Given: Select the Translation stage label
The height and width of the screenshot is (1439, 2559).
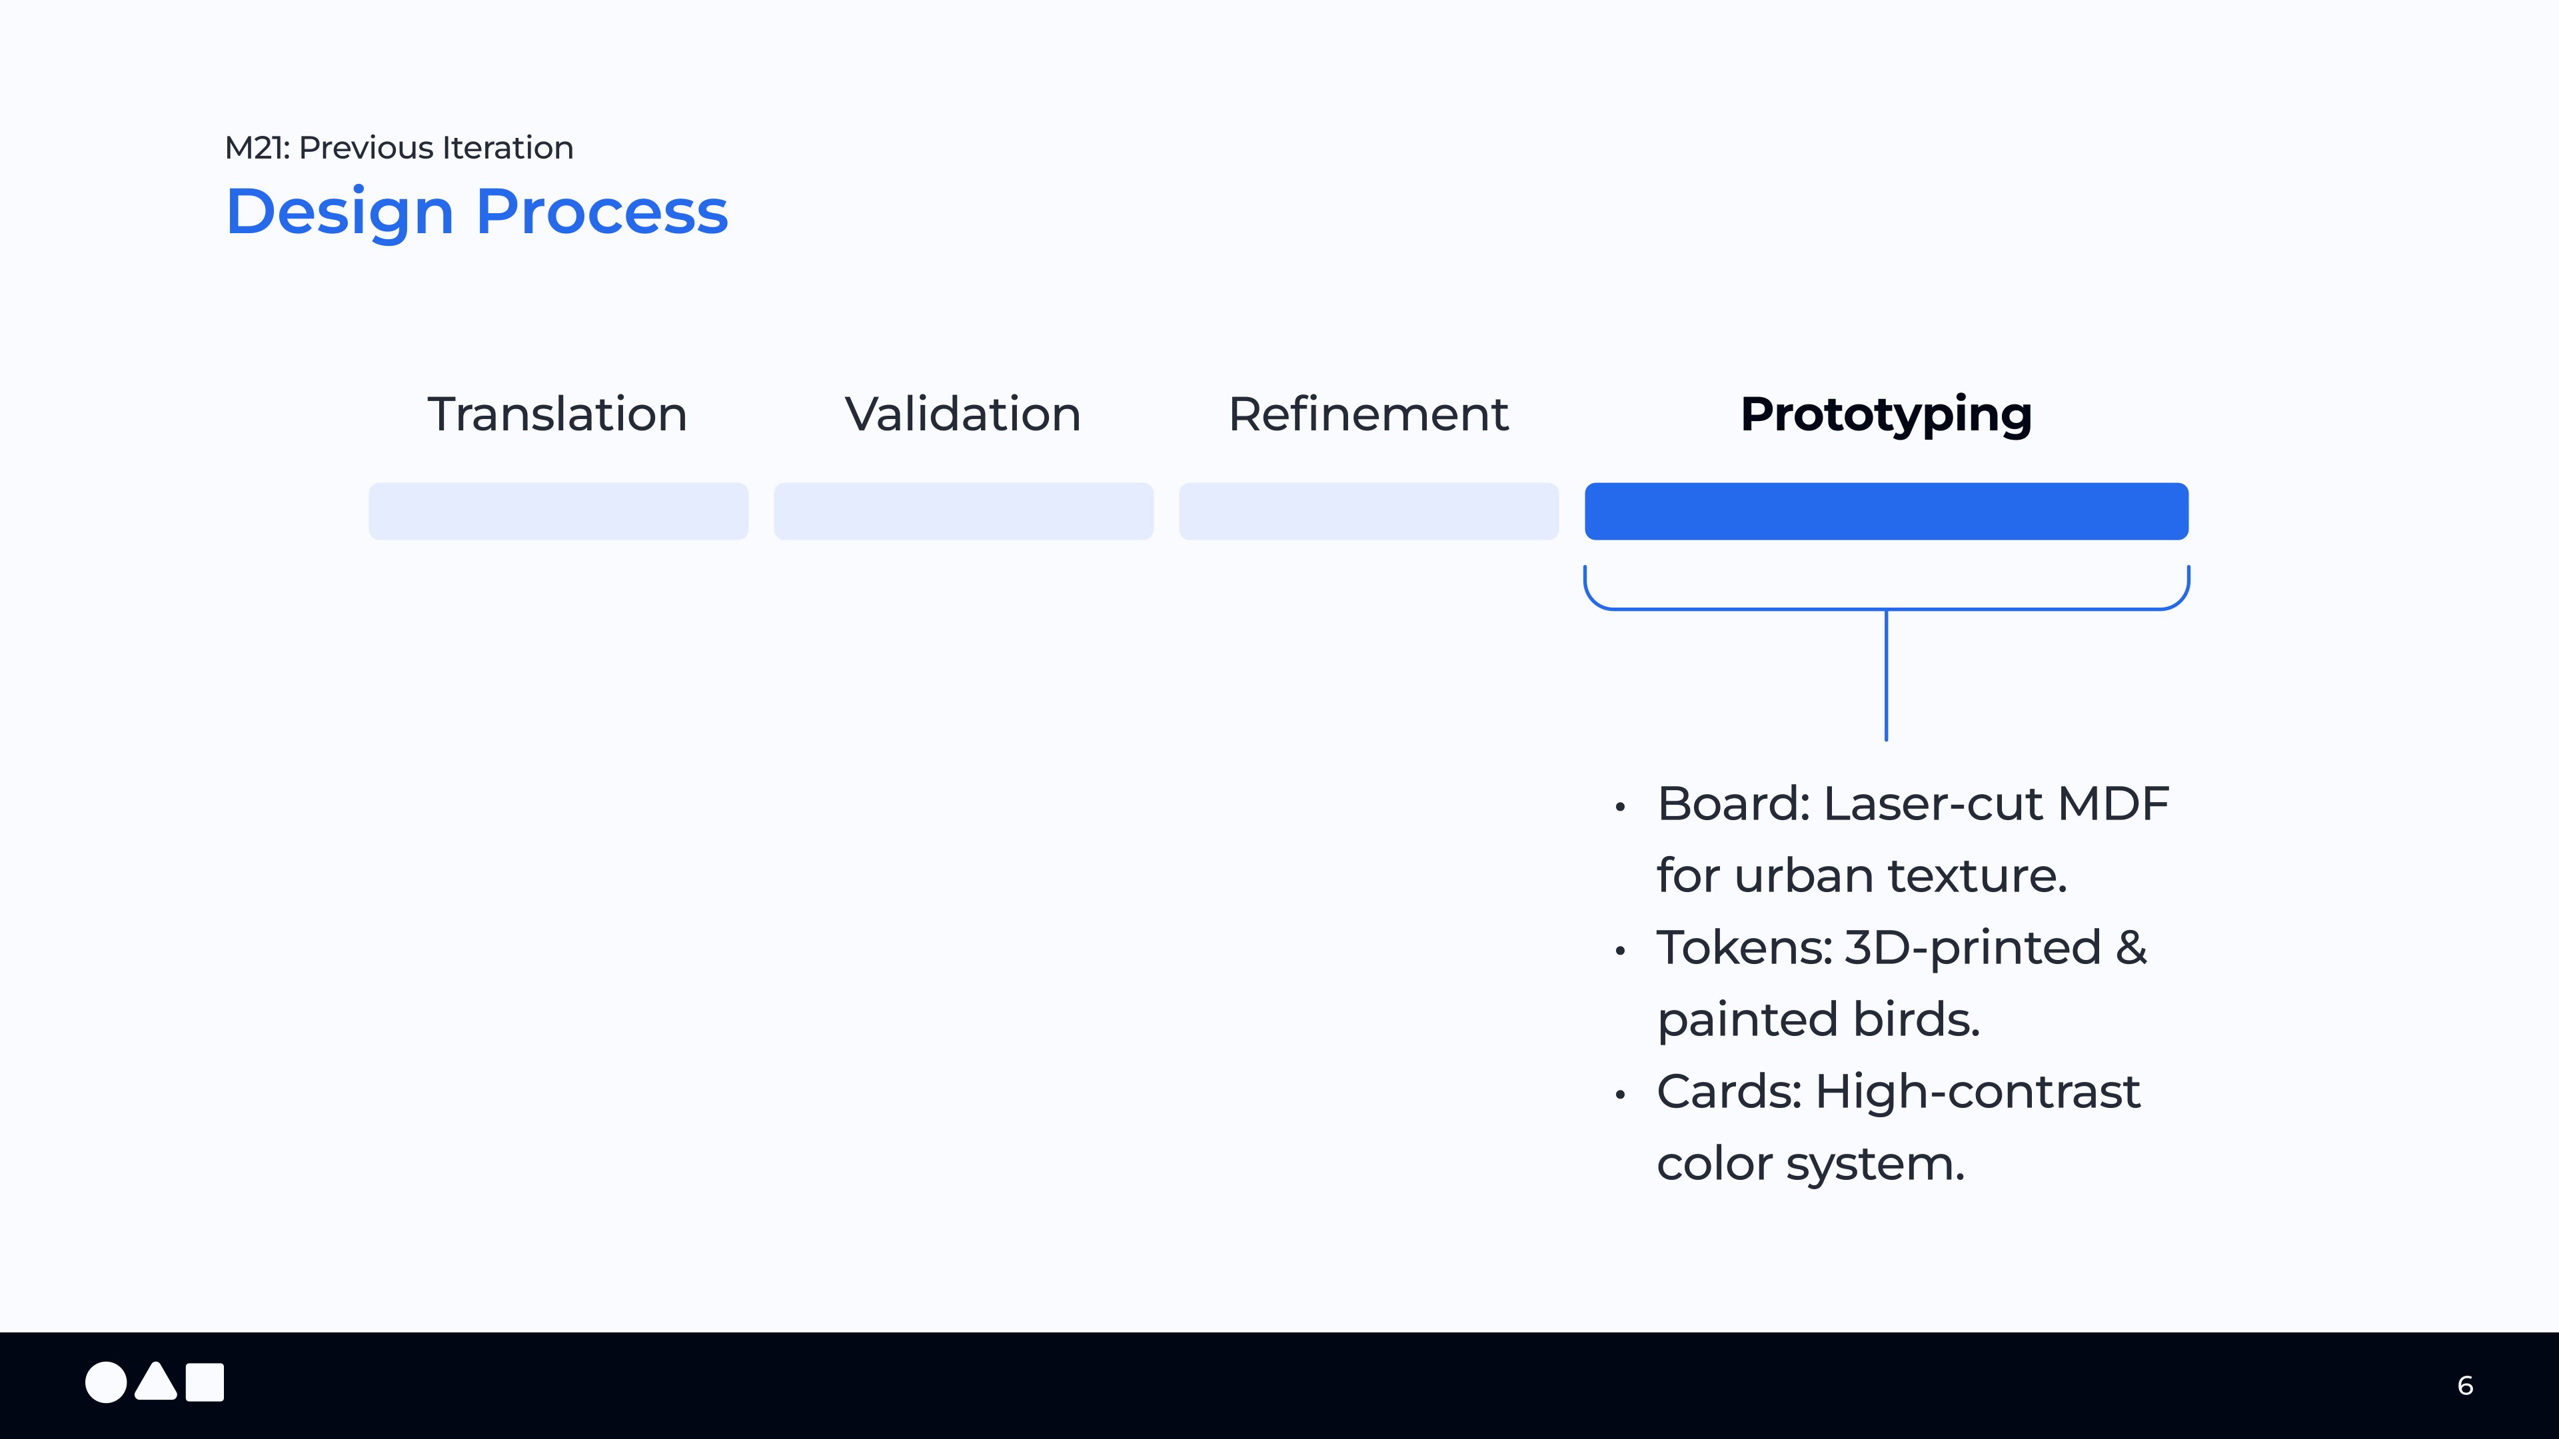Looking at the screenshot, I should click(557, 414).
